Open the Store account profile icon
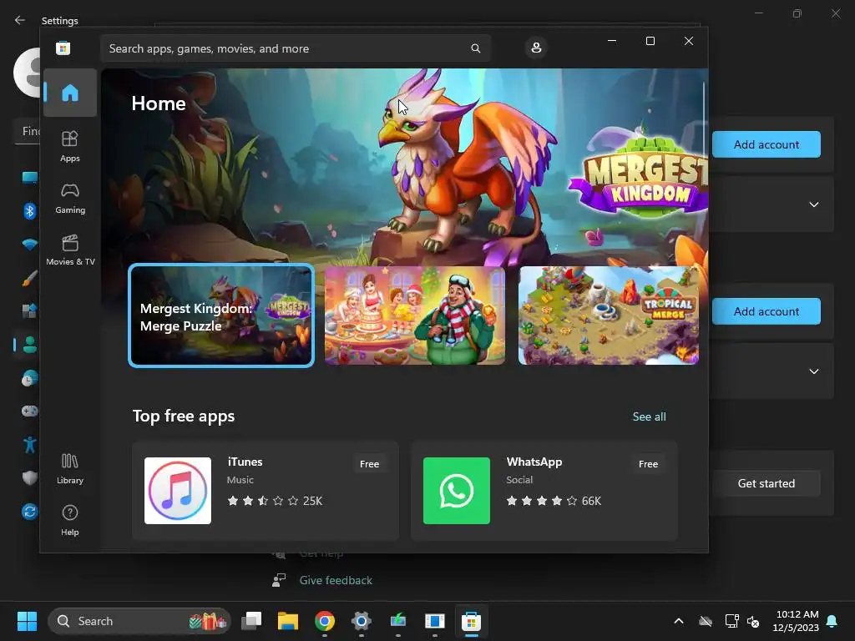855x641 pixels. coord(536,48)
